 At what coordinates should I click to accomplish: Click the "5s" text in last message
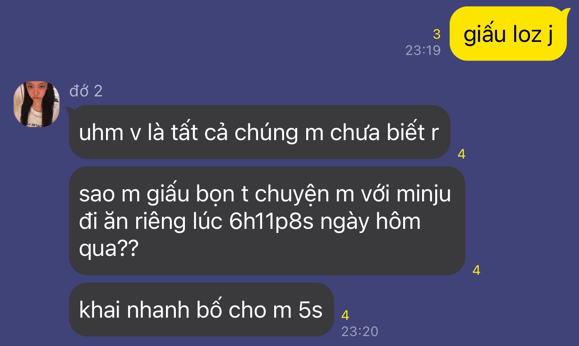click(x=311, y=310)
